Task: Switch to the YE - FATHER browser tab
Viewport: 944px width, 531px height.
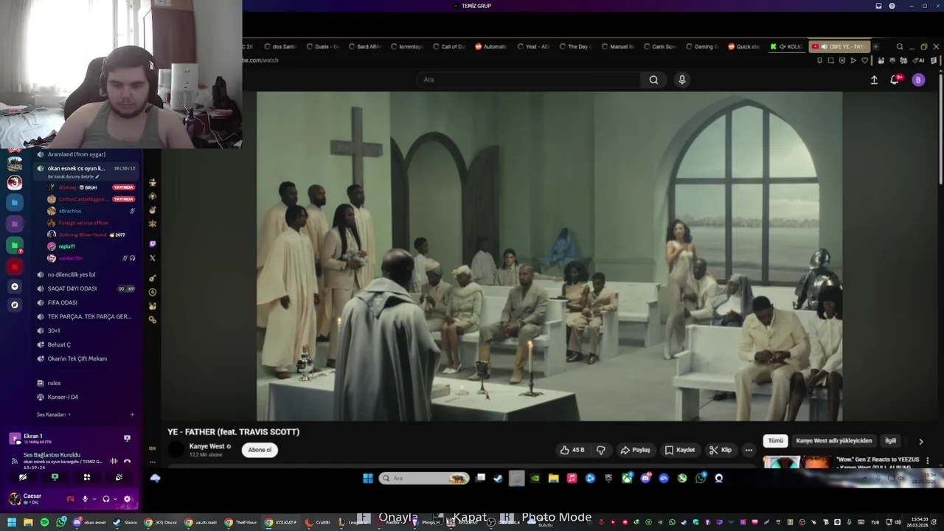Action: [x=839, y=46]
